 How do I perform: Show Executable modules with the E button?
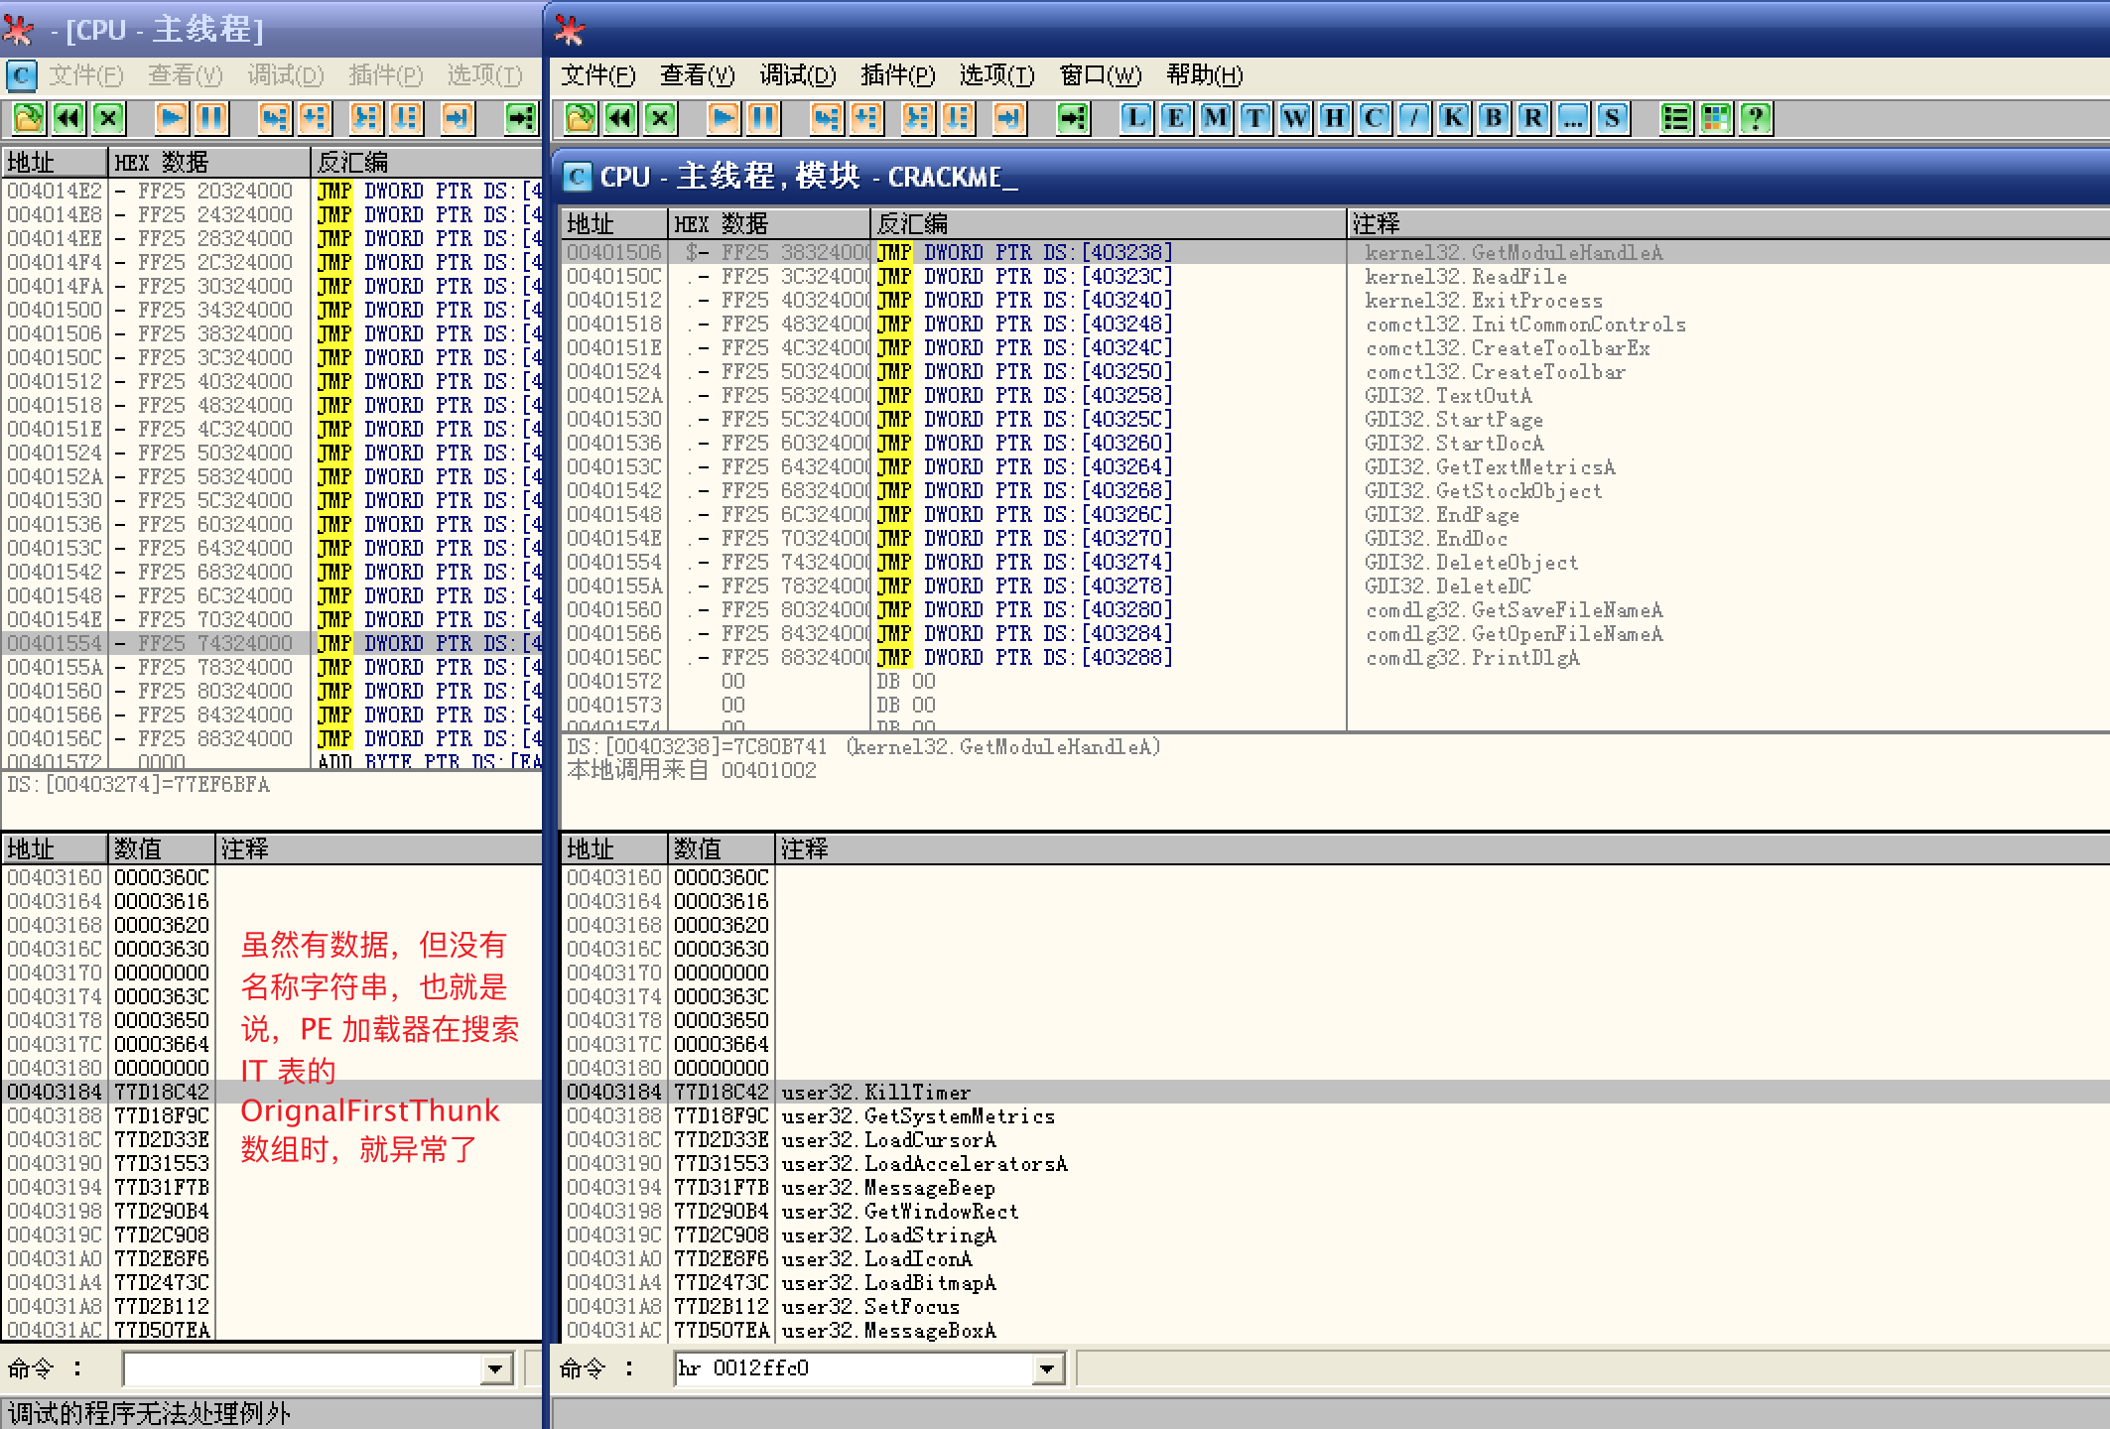(x=1176, y=119)
